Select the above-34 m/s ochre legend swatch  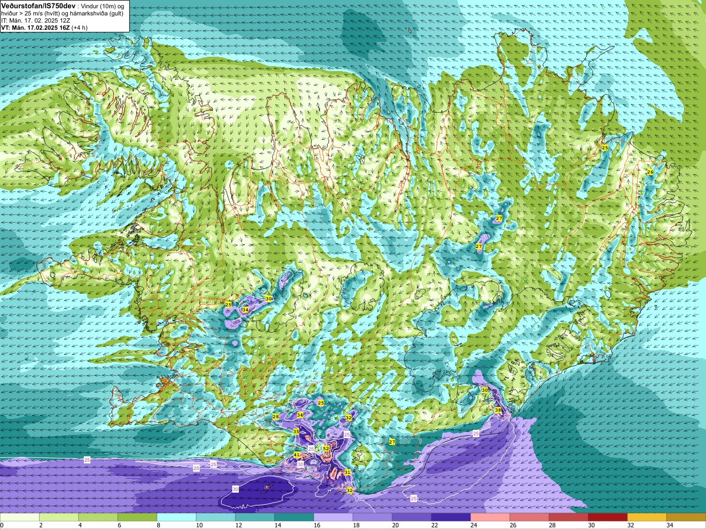click(x=686, y=517)
